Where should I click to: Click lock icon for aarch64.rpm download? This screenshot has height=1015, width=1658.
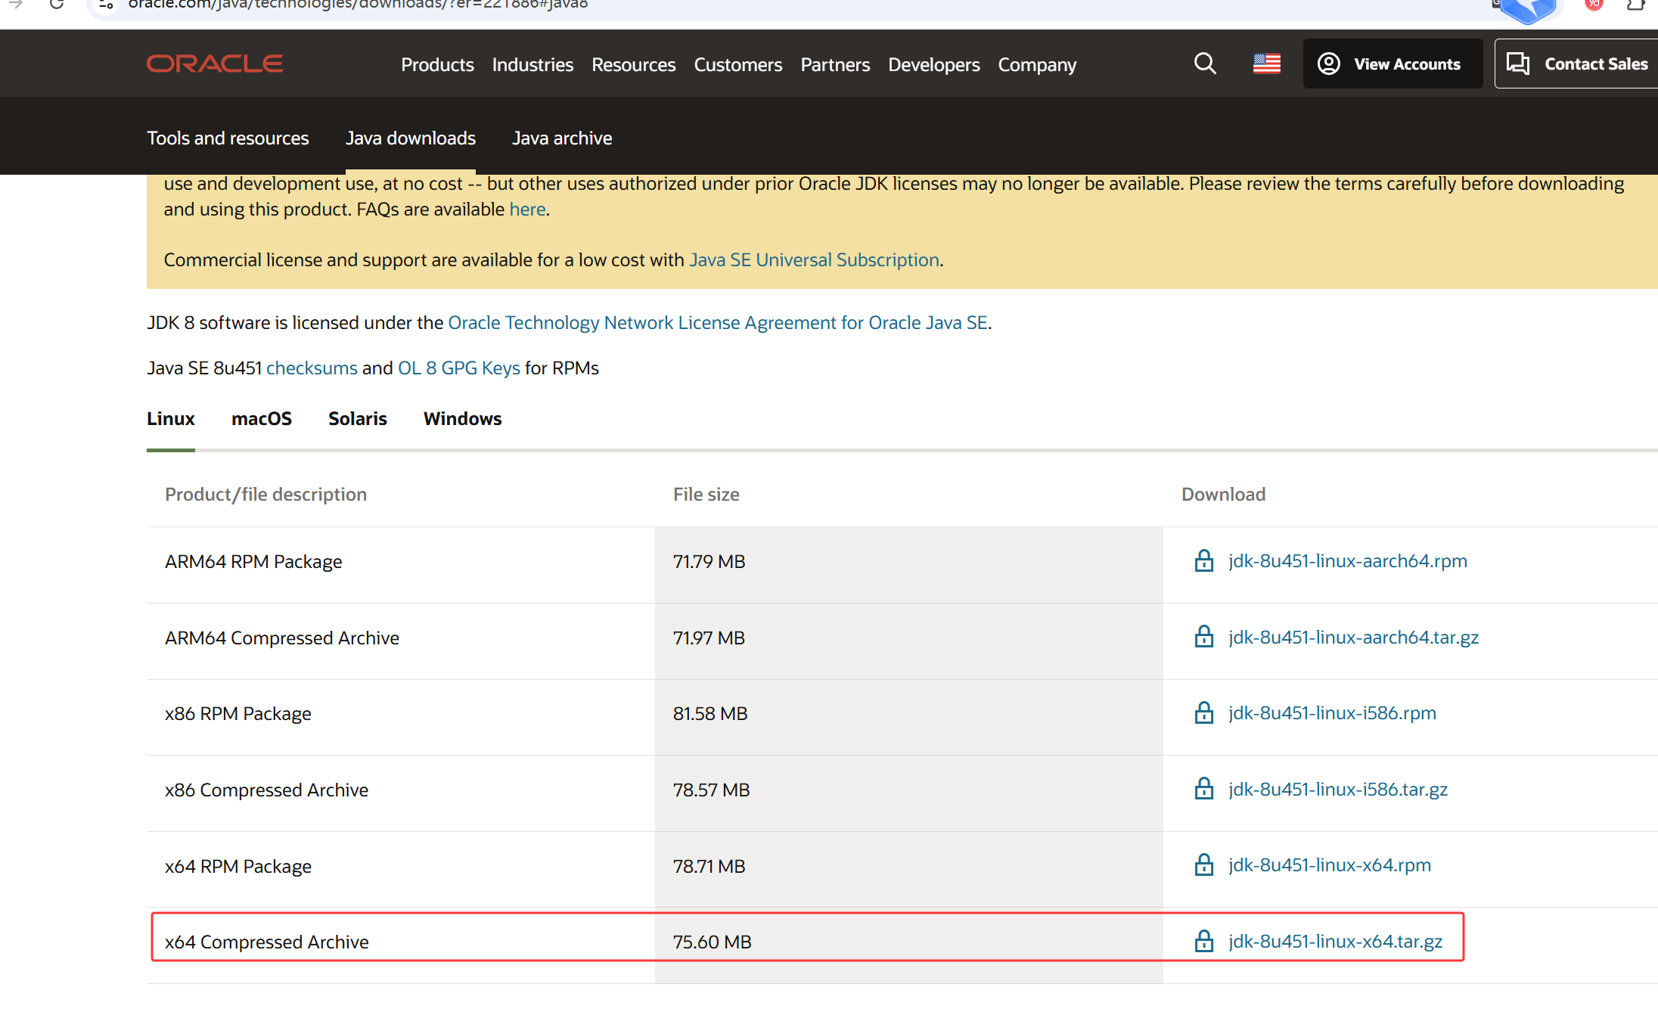pos(1203,561)
